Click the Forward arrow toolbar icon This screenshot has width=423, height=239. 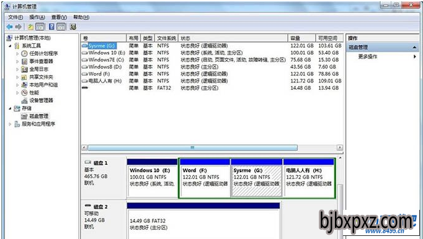coord(19,27)
